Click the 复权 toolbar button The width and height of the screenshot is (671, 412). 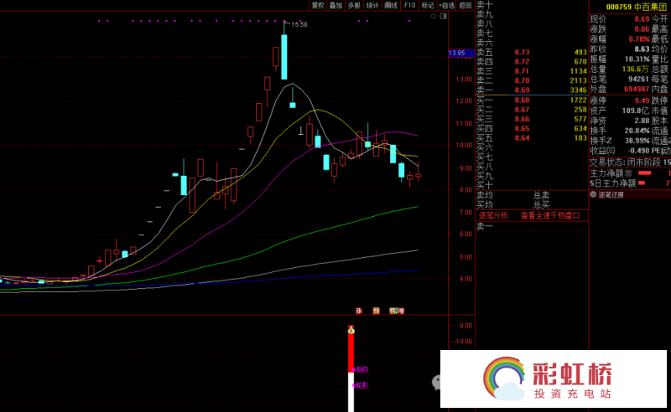tap(318, 5)
